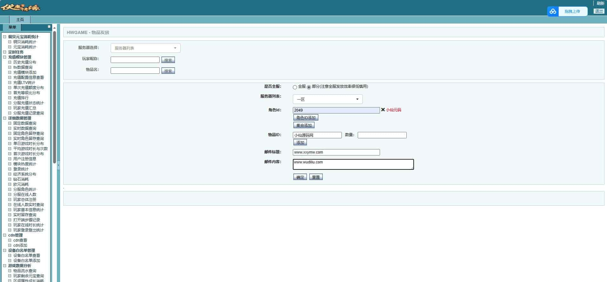Click the blue cloud upload icon
The image size is (607, 282).
click(x=553, y=11)
